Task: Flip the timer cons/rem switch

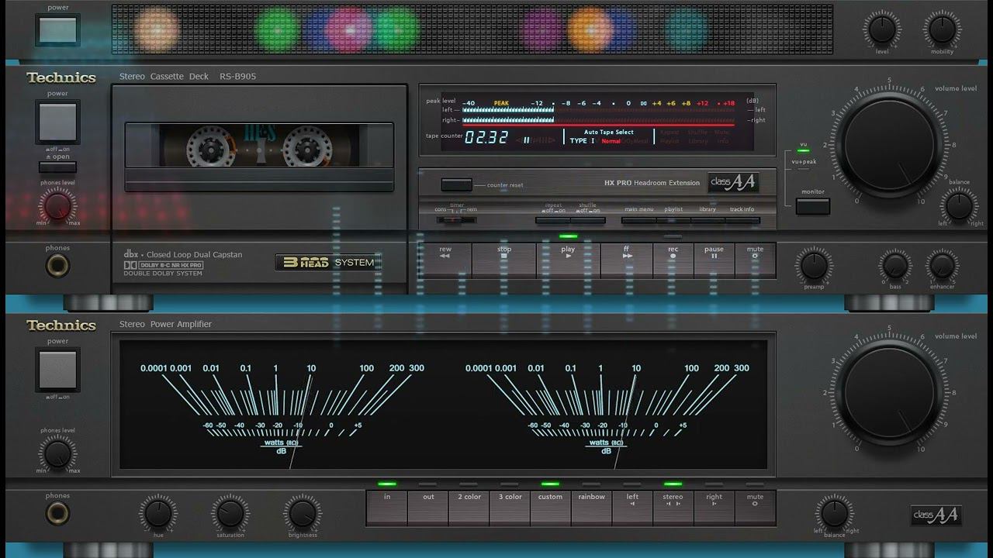Action: pos(456,220)
